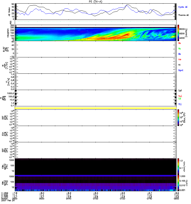The image size is (191, 204).
Task: Click the yellow horizontal status bar
Action: pos(95,108)
